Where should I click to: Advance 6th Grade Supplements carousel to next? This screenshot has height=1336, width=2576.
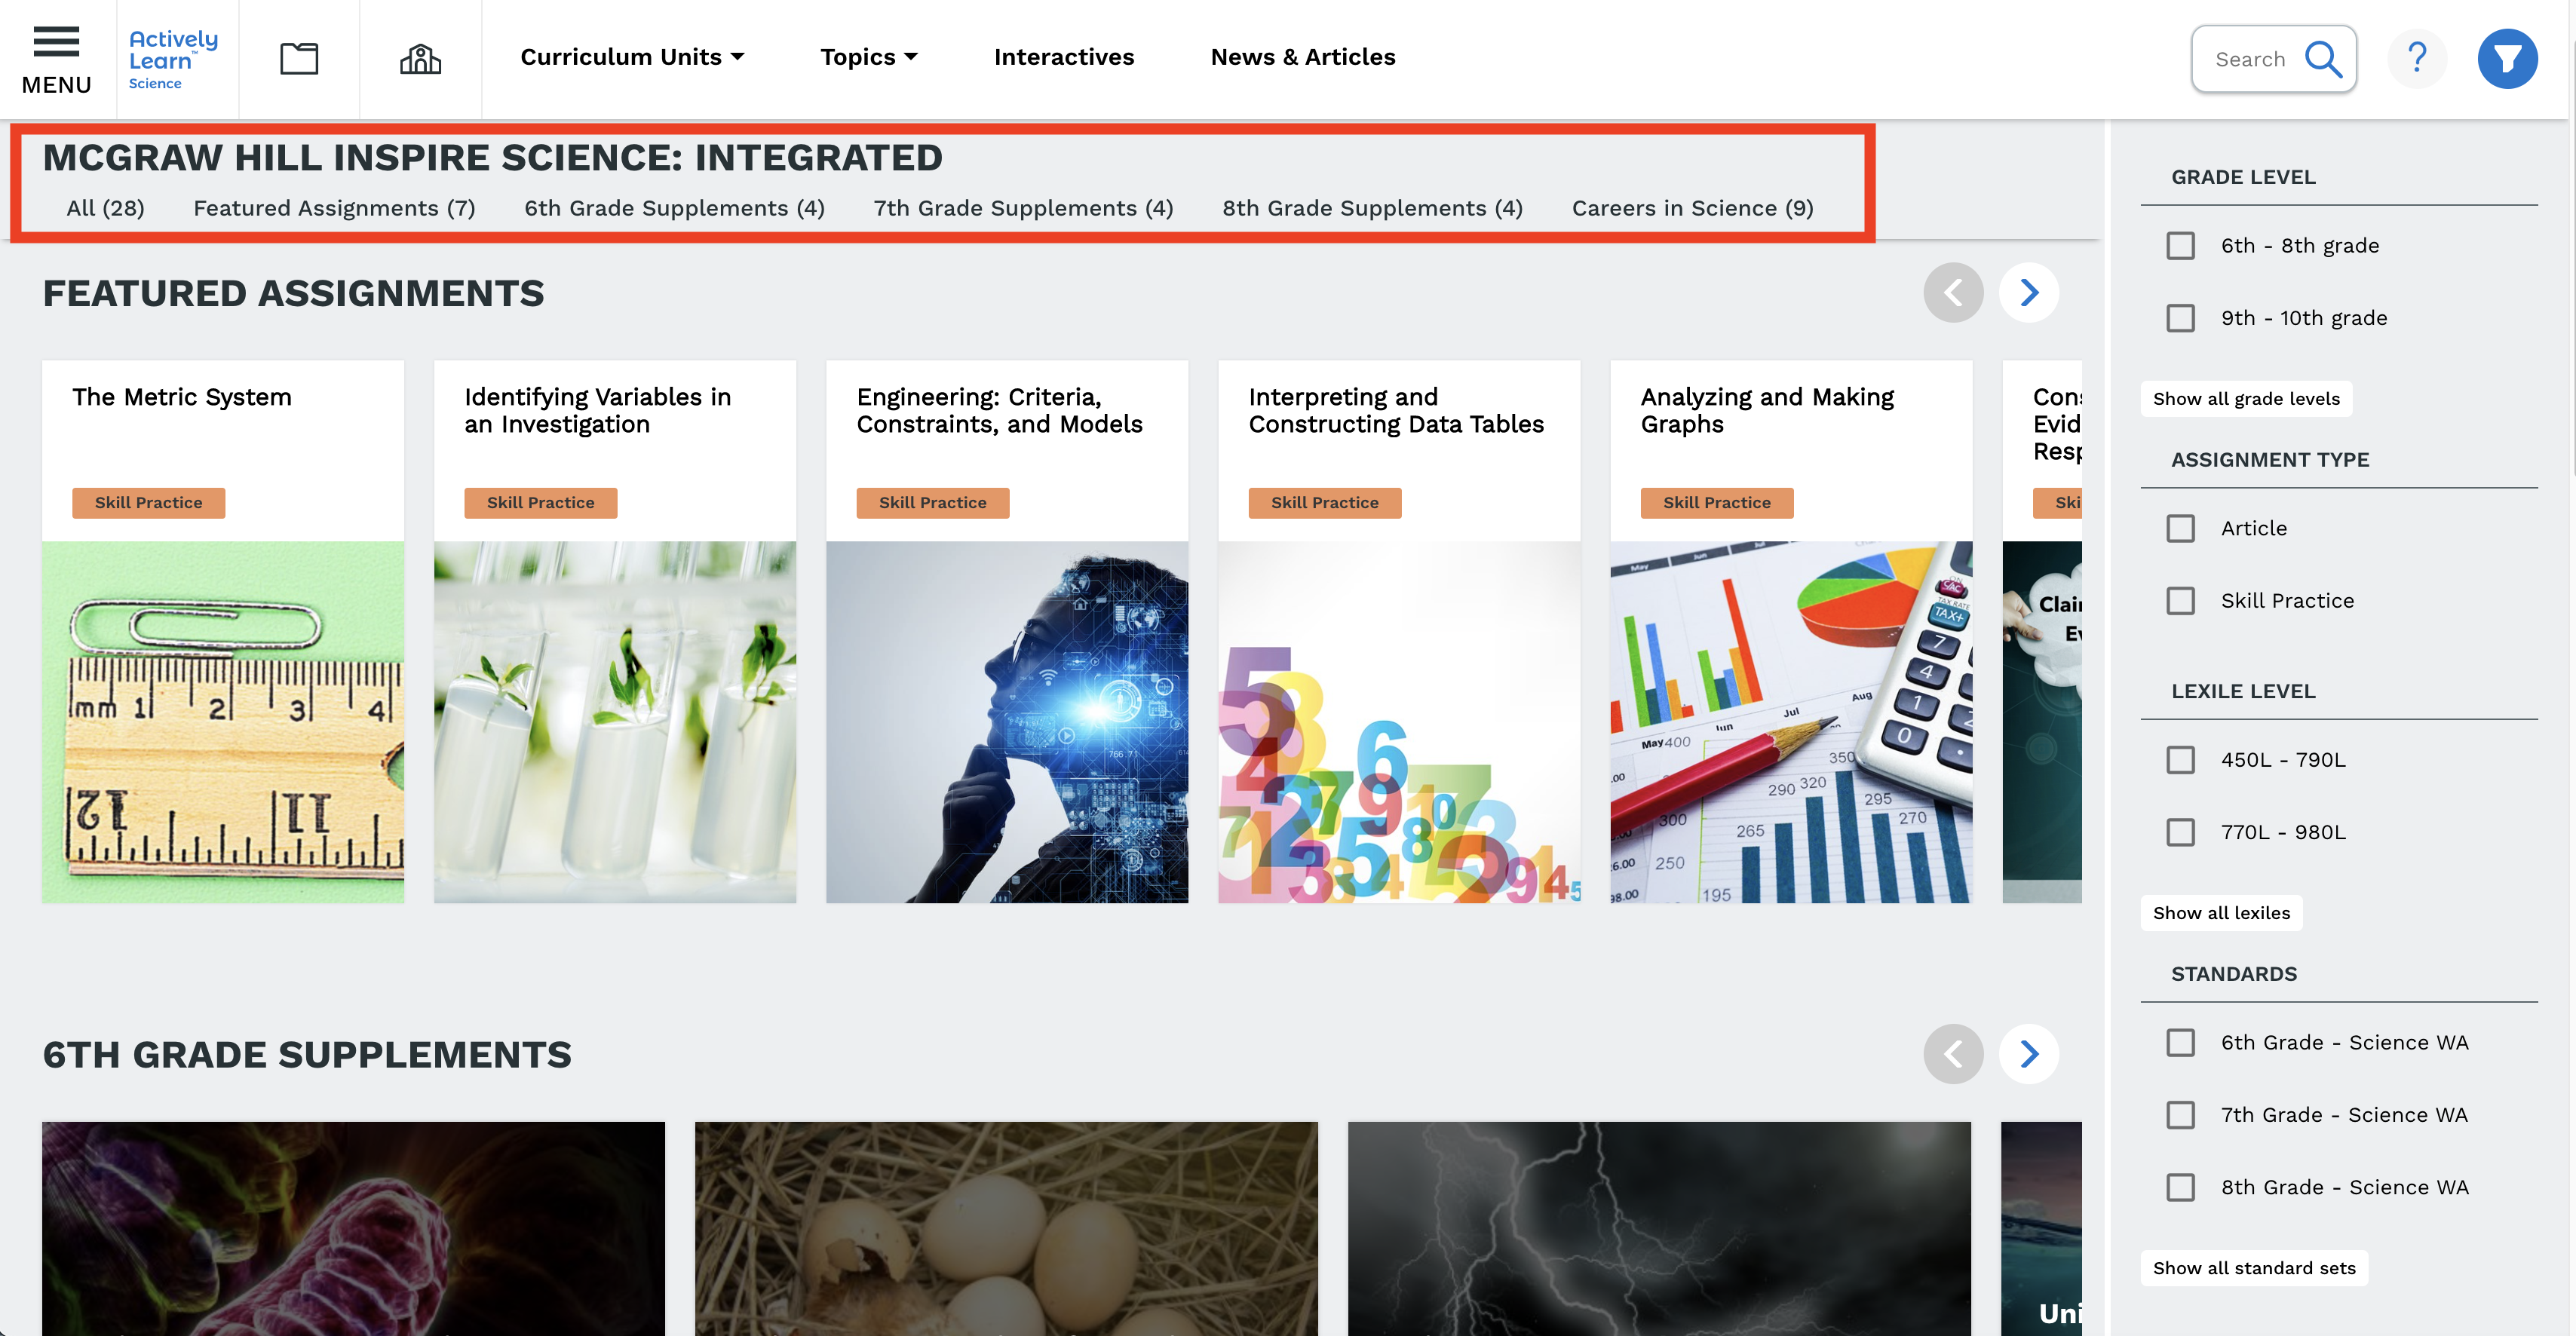[x=2028, y=1053]
